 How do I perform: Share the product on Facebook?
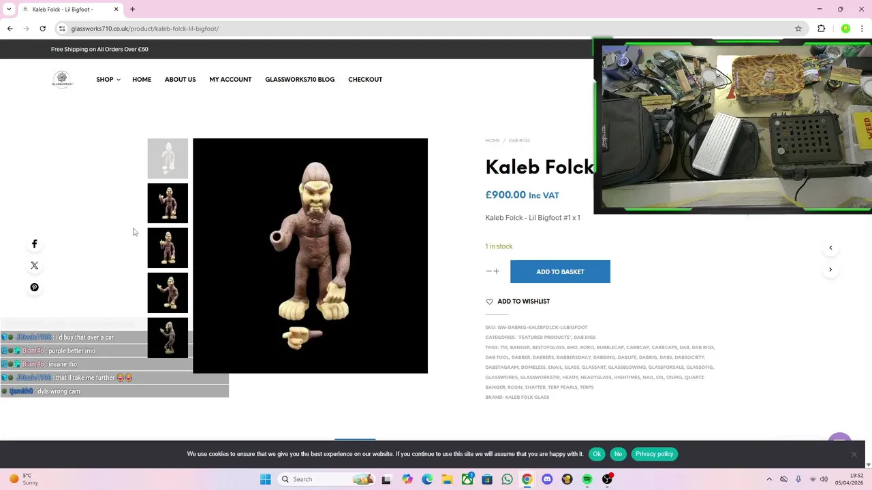35,244
